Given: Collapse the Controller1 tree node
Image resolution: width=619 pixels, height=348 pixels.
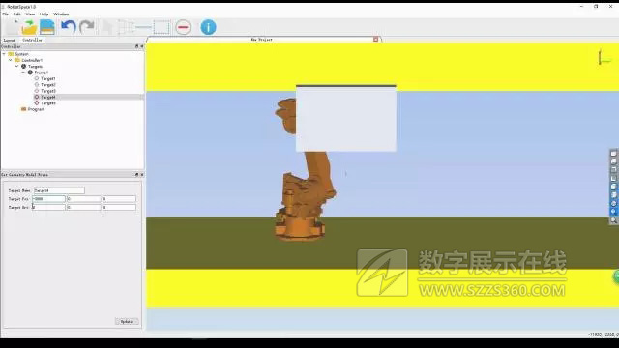Looking at the screenshot, I should tap(11, 60).
